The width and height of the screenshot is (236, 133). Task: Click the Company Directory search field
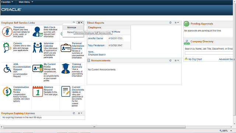coord(209,53)
